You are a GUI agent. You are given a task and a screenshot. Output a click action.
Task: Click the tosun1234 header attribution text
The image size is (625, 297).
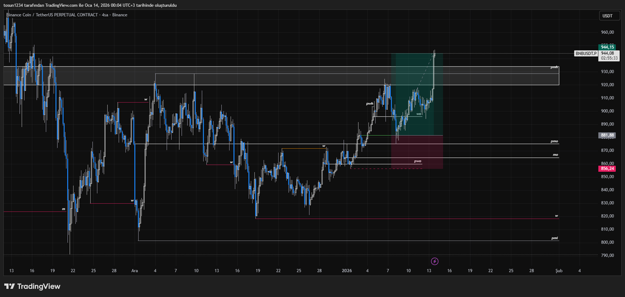(90, 5)
